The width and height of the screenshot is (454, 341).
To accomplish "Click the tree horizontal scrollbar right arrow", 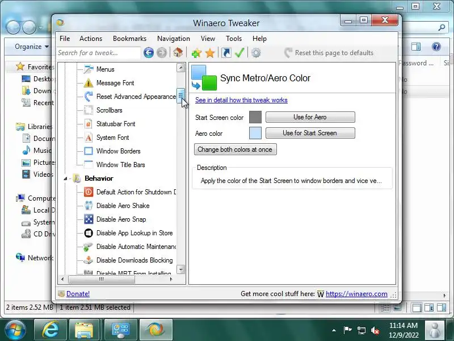I will [x=171, y=279].
